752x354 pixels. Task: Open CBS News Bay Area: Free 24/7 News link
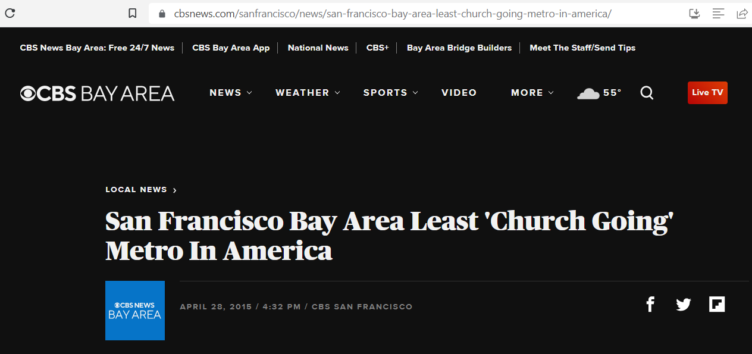pos(97,48)
